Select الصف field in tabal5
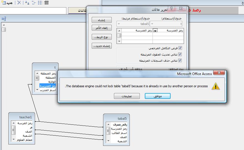This screenshot has height=150, width=244. (123, 137)
